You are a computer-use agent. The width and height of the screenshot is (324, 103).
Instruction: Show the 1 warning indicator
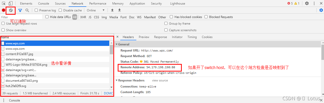[297, 4]
